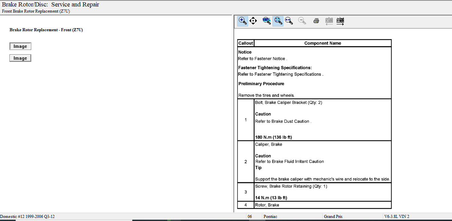452x221 pixels.
Task: Open the first Image button
Action: pyautogui.click(x=20, y=47)
